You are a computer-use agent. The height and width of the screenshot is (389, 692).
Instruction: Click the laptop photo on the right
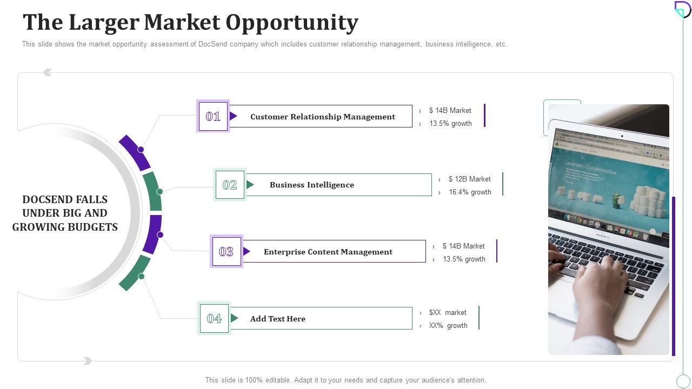pyautogui.click(x=609, y=230)
